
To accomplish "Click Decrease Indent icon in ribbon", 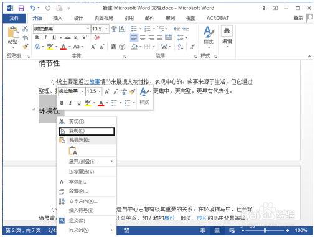I will coord(177,29).
